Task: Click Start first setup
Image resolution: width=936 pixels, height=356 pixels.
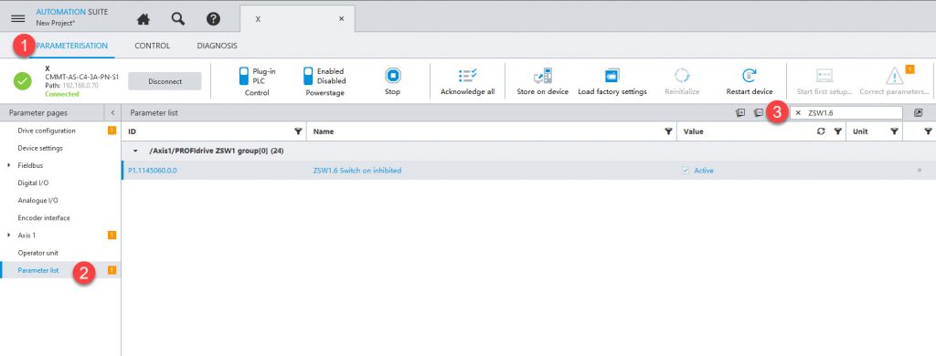Action: (x=824, y=81)
